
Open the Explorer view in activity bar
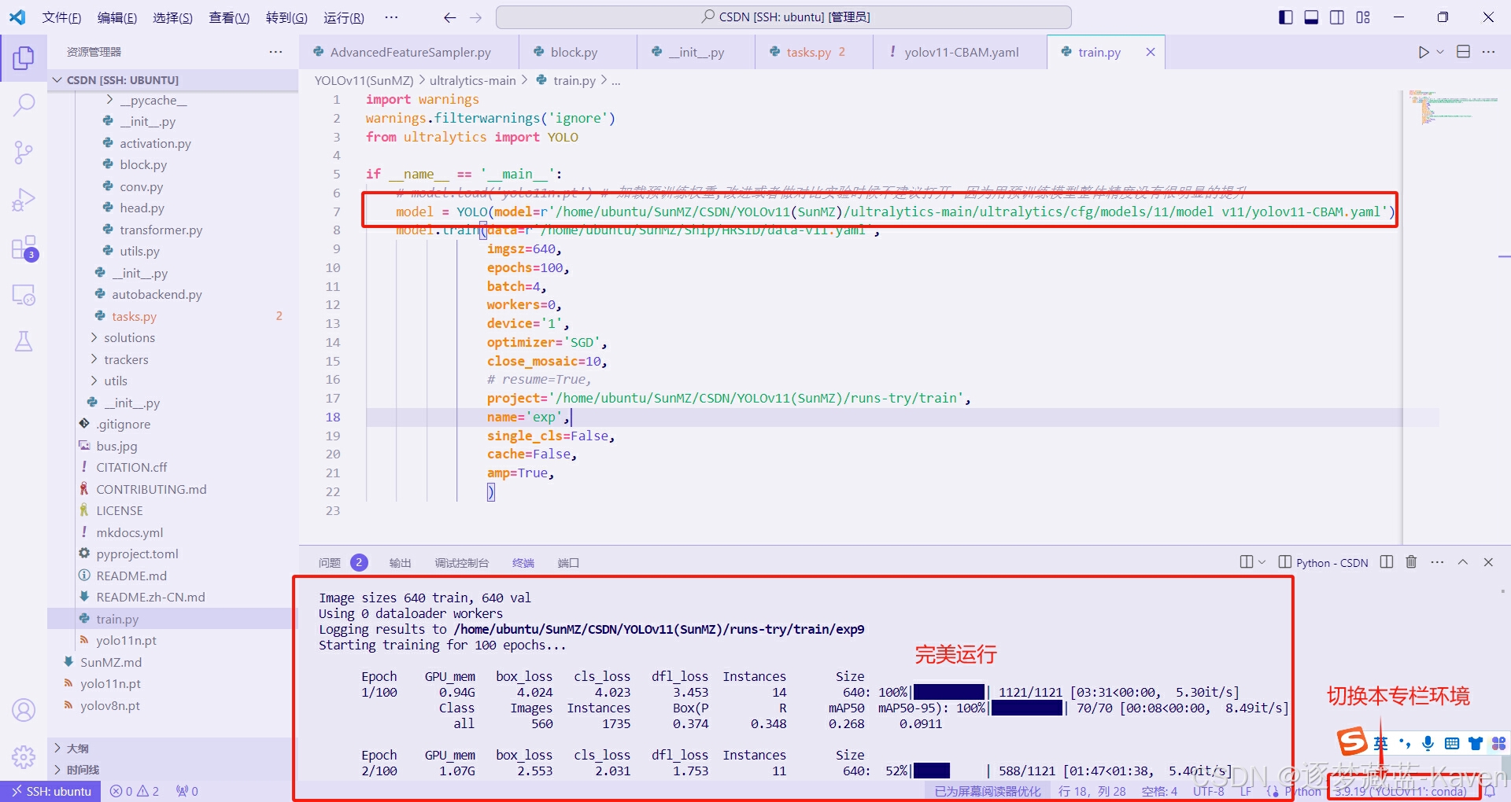[24, 57]
